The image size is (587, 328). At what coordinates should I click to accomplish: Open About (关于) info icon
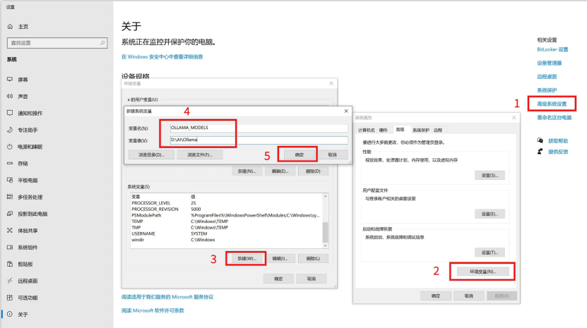pyautogui.click(x=10, y=314)
